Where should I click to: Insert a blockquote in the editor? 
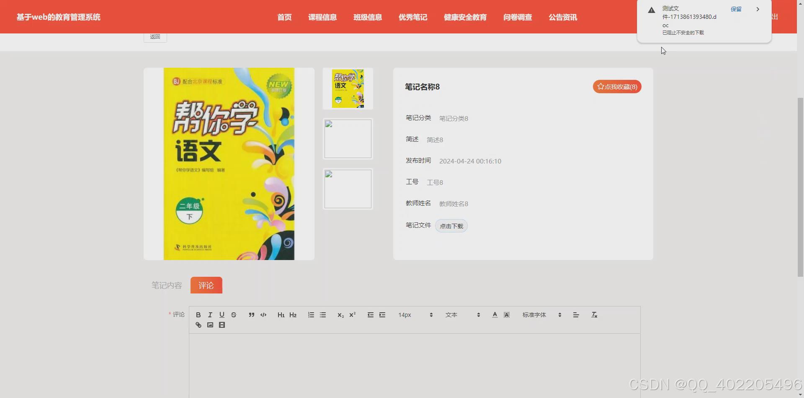coord(252,315)
